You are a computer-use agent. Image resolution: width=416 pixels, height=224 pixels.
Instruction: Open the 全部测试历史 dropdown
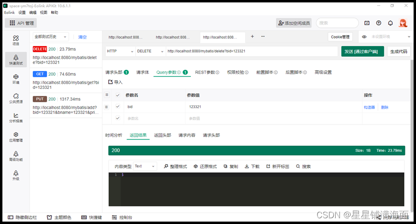click(x=50, y=37)
